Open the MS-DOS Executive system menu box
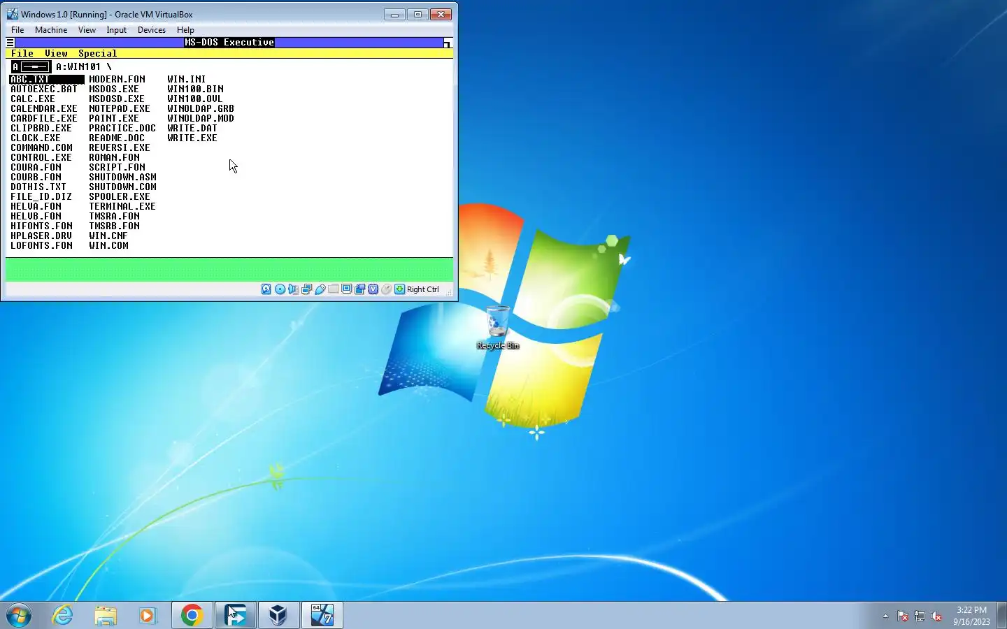The image size is (1007, 629). coord(10,43)
